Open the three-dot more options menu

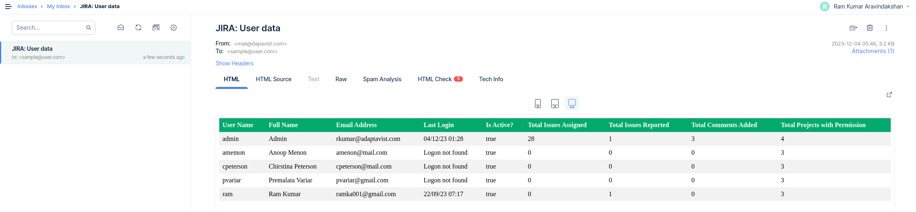(886, 28)
